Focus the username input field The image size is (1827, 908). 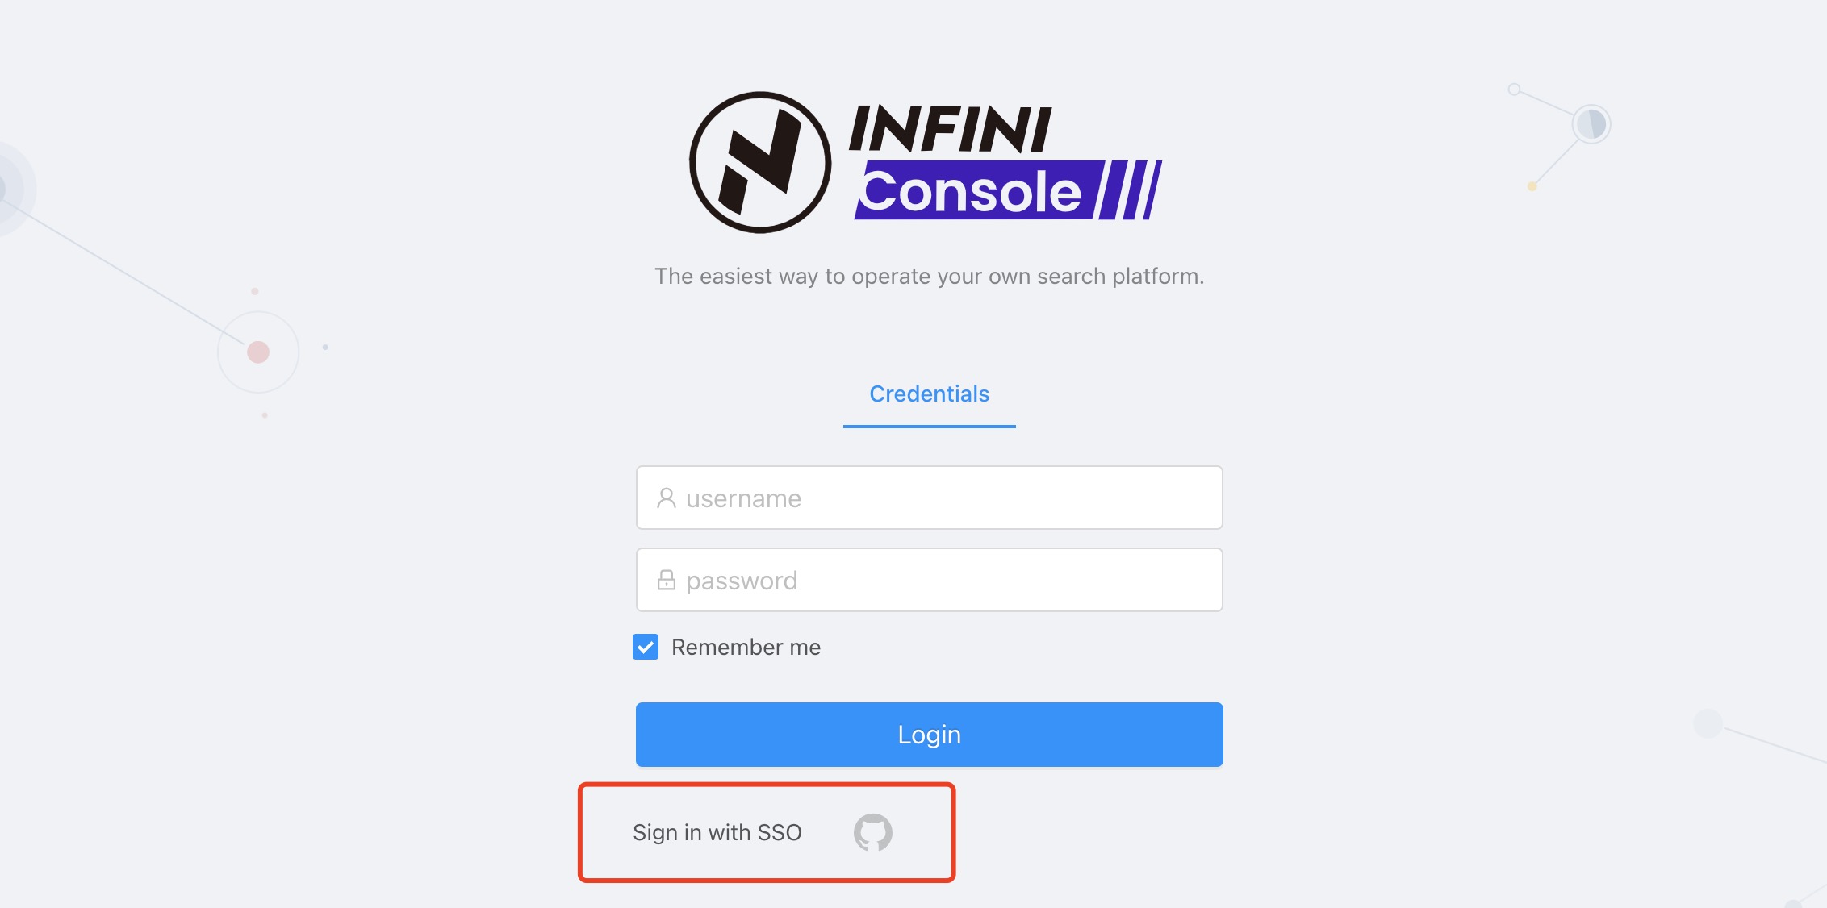click(929, 498)
